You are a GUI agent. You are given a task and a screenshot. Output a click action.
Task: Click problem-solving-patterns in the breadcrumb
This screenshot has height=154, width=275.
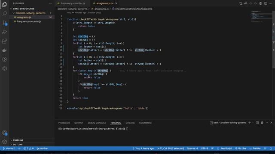73,9
